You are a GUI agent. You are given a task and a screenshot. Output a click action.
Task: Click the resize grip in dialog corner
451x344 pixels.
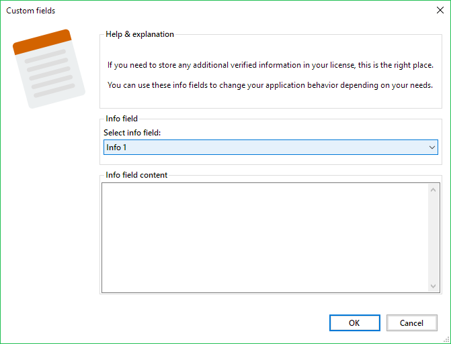point(447,340)
